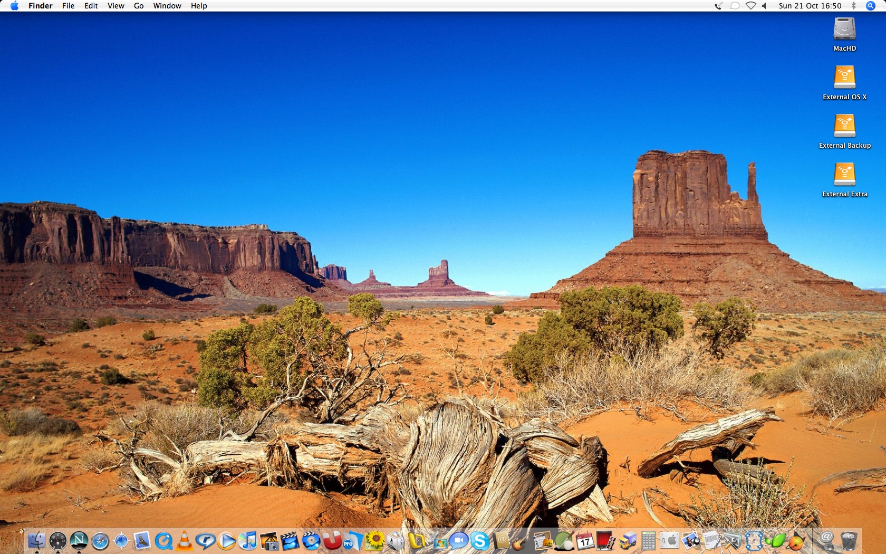886x554 pixels.
Task: Open the @ spring web link in Dock
Action: coord(827,541)
